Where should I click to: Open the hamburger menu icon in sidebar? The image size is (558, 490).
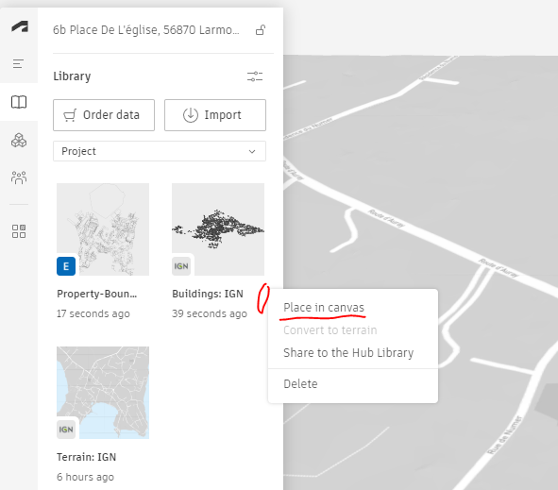(x=19, y=63)
